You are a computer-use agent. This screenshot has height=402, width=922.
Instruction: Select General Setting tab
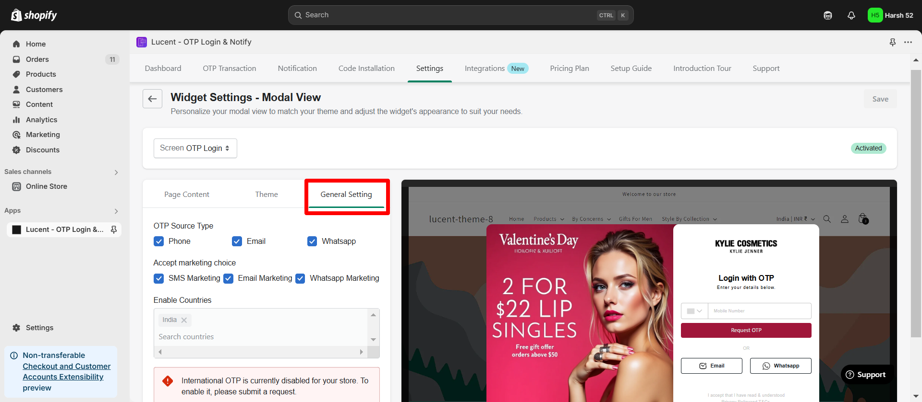(346, 195)
